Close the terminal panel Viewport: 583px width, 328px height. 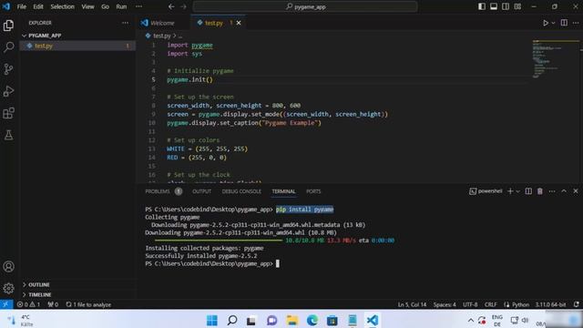tap(576, 191)
